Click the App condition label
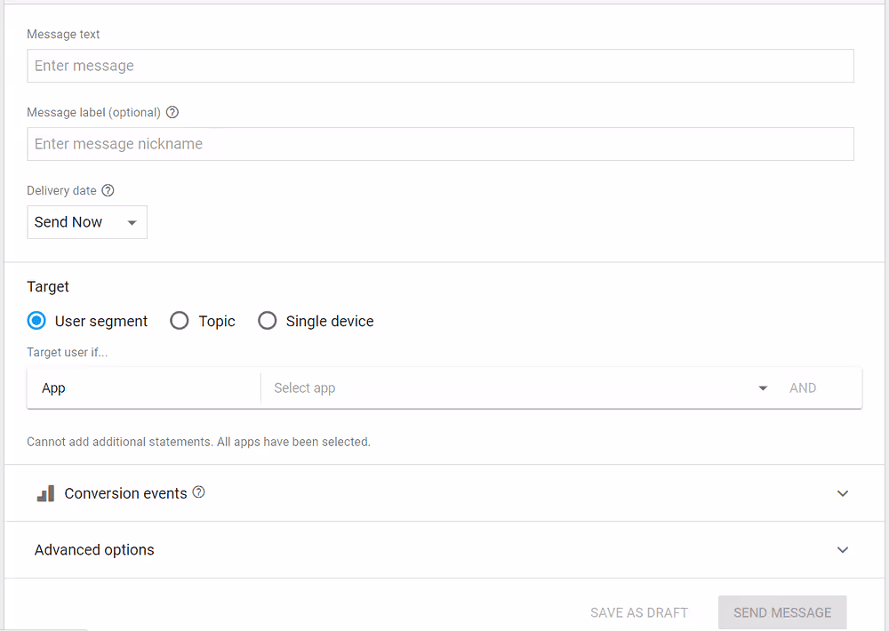The width and height of the screenshot is (889, 631). coord(53,388)
